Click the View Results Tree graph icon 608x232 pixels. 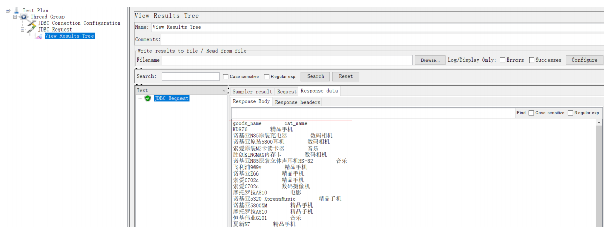point(39,36)
